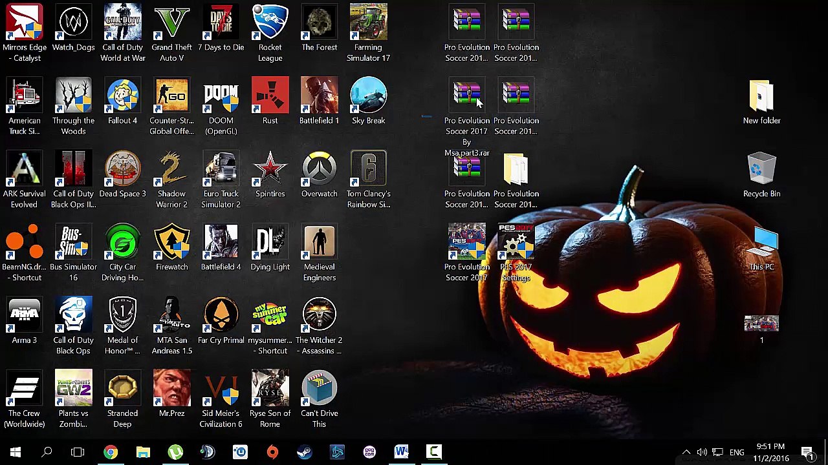This screenshot has width=828, height=465.
Task: Select the PES 2017 Settings icon
Action: click(x=516, y=243)
